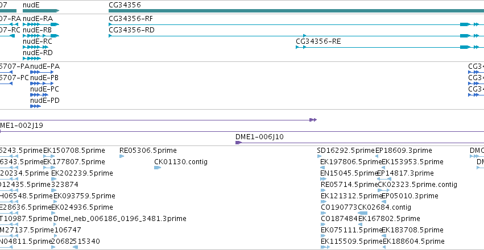Click the feature labeled 106747
Screen dimensions: 484x250
point(68,230)
